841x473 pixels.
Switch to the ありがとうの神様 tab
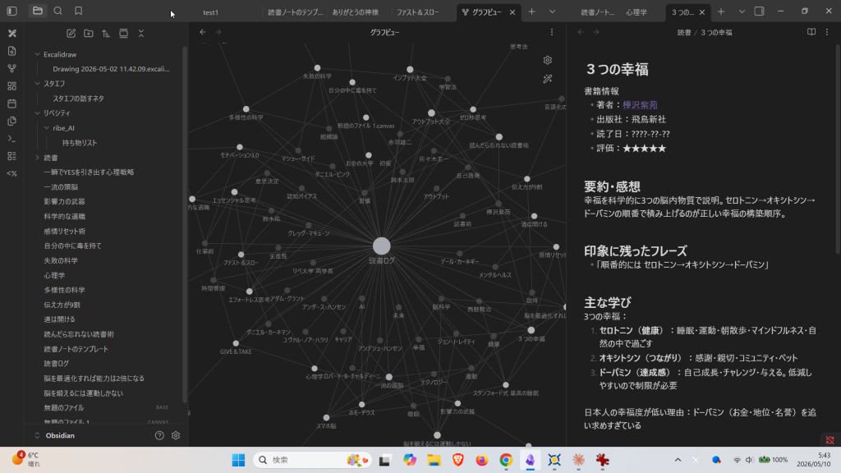[x=355, y=12]
